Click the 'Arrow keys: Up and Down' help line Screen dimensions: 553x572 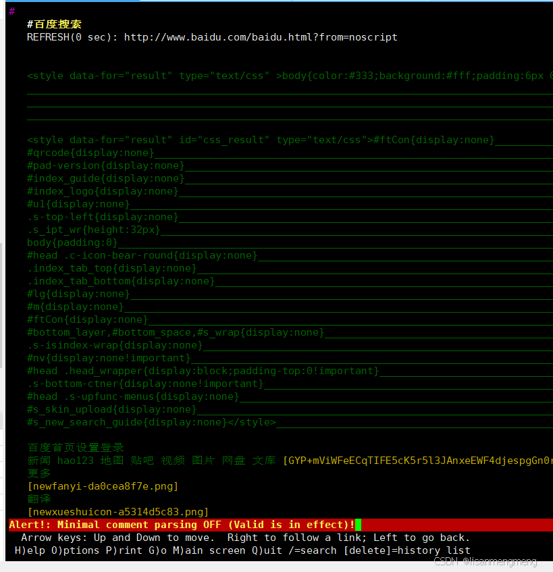point(246,538)
